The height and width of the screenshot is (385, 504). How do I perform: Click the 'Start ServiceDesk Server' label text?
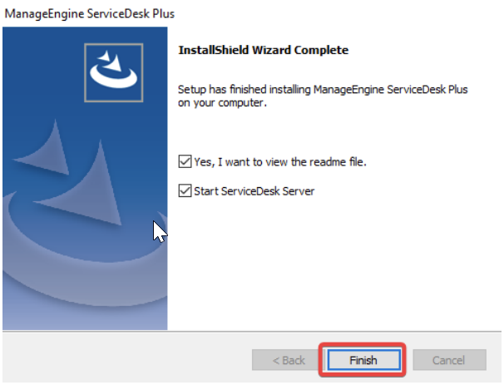coord(254,191)
